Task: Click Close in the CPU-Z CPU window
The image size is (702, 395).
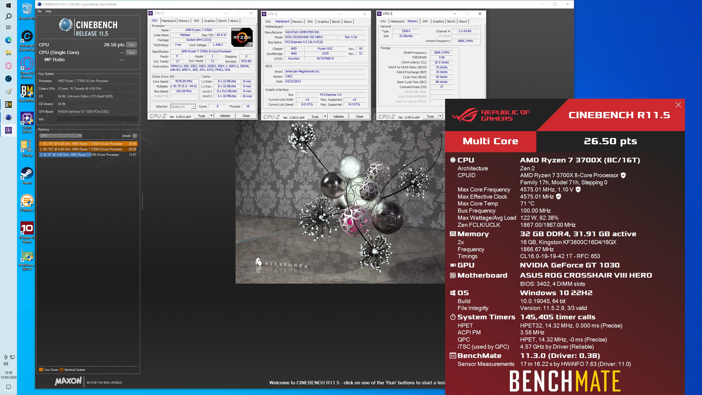Action: point(246,116)
